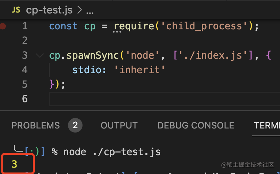Show the DEBUG CONSOLE tab

coord(195,125)
